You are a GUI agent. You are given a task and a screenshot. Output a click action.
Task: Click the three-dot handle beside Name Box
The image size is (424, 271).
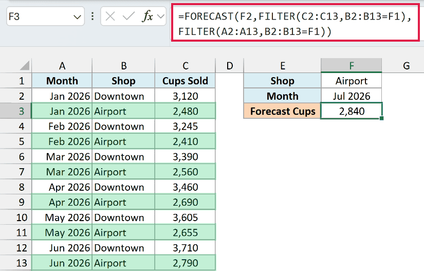tap(93, 16)
